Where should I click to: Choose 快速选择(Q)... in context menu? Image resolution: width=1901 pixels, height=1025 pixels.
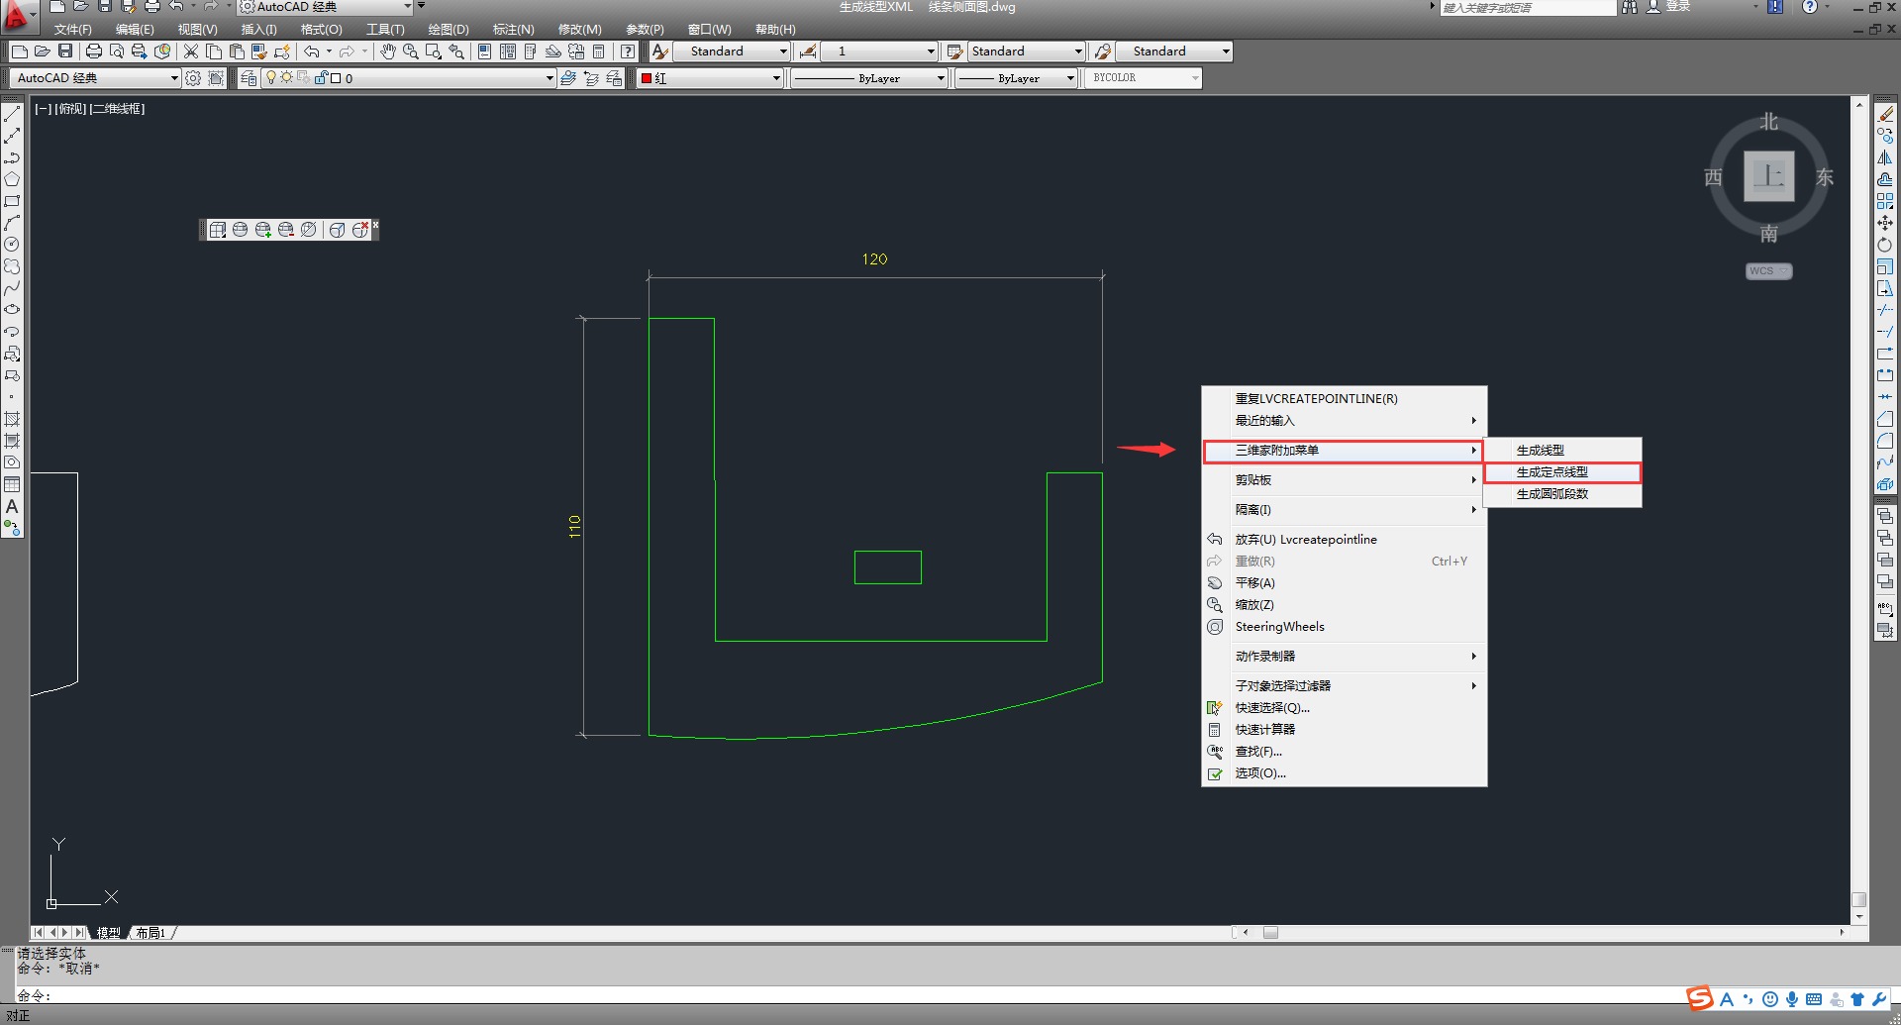tap(1344, 708)
